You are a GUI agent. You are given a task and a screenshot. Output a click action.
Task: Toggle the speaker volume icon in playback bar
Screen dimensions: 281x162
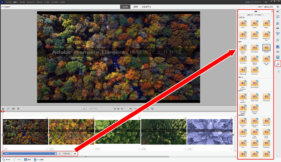(131, 109)
